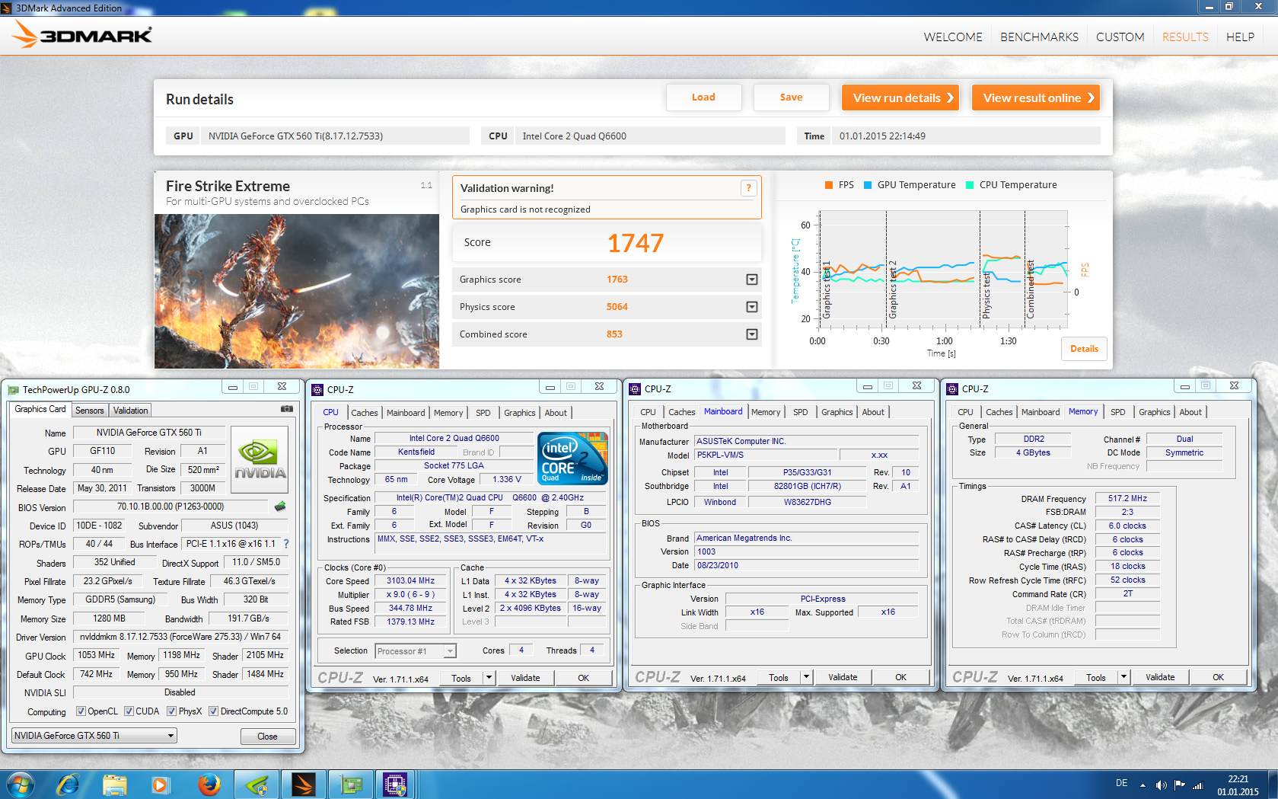
Task: Open the Windows Start menu
Action: (20, 784)
